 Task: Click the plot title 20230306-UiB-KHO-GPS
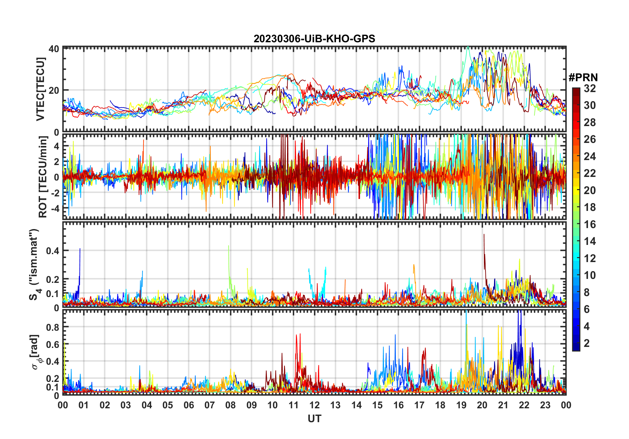point(314,39)
